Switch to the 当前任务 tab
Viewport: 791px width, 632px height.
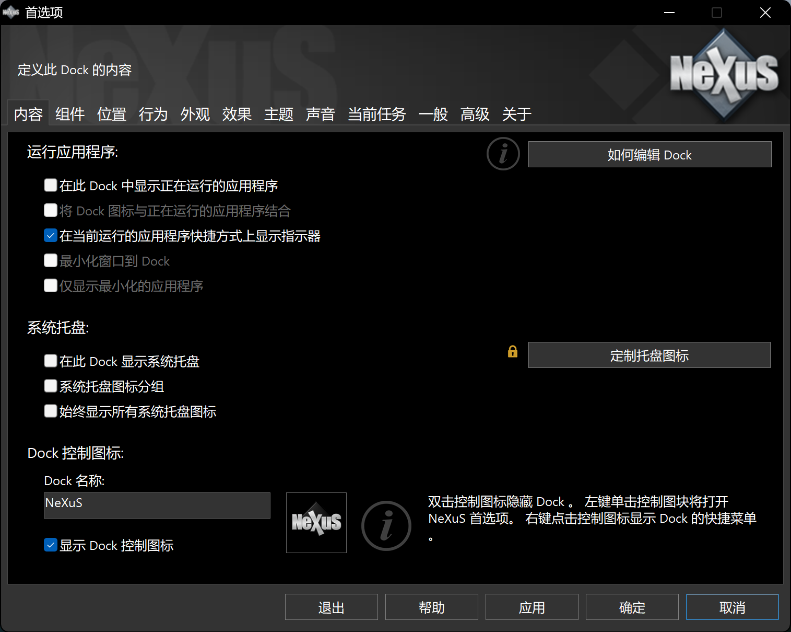click(x=376, y=113)
